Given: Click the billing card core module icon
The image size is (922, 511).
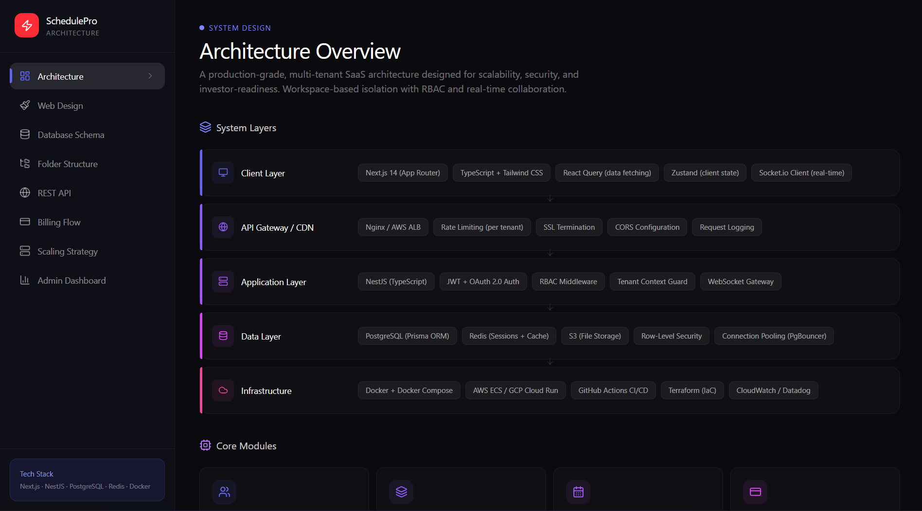Looking at the screenshot, I should 755,492.
